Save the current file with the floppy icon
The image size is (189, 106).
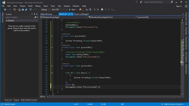(x=23, y=10)
